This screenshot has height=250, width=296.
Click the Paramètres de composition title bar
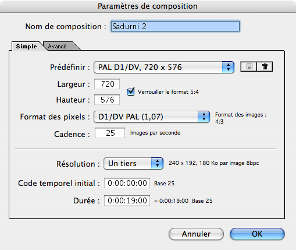click(x=148, y=6)
